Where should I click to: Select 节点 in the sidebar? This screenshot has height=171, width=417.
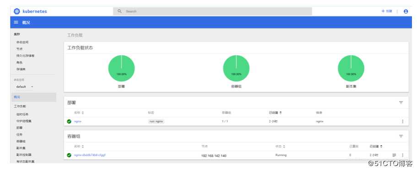[19, 49]
